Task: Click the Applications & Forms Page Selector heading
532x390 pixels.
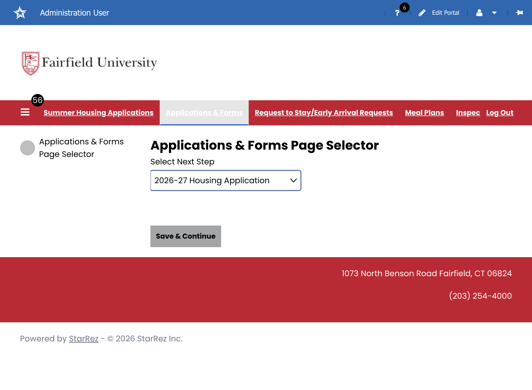Action: click(x=264, y=145)
